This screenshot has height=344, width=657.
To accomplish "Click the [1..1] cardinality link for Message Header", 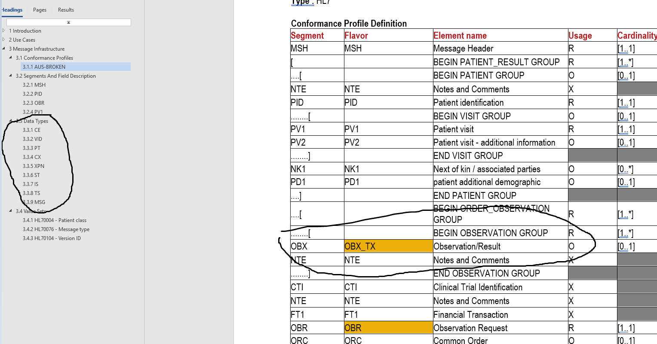I will coord(626,48).
